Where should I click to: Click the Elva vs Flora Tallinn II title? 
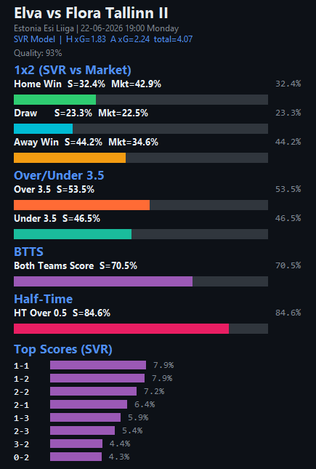(91, 13)
